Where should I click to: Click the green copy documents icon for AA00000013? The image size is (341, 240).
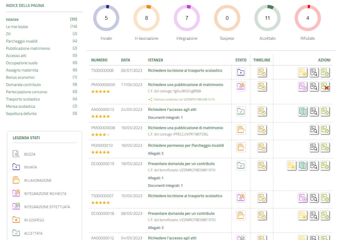303,111
